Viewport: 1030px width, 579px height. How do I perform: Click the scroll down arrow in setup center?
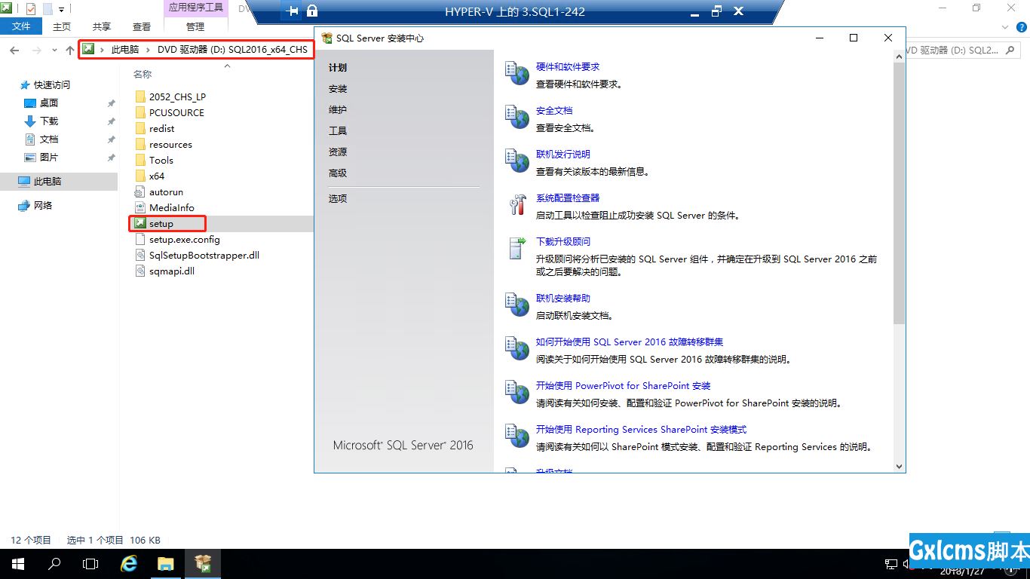tap(899, 467)
